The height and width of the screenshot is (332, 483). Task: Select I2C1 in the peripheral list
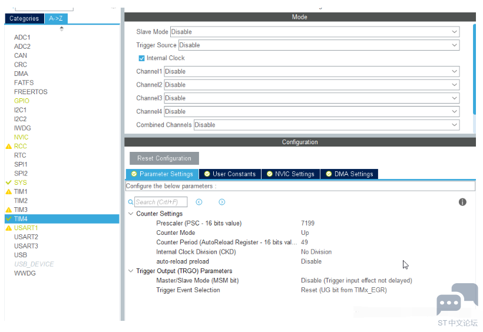point(20,110)
